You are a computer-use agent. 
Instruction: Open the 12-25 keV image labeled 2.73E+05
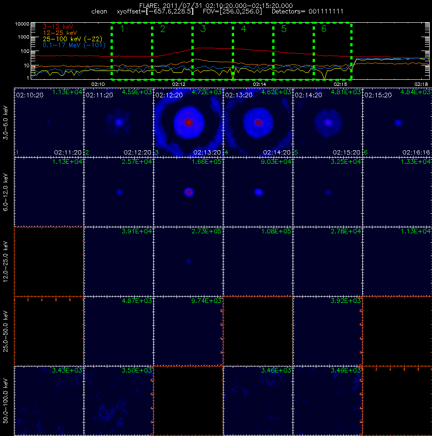[188, 262]
